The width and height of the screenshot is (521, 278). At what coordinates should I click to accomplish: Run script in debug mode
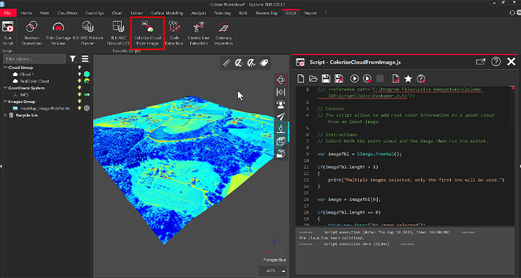click(x=367, y=79)
